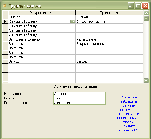Click the Размещение comment cell

[110, 39]
